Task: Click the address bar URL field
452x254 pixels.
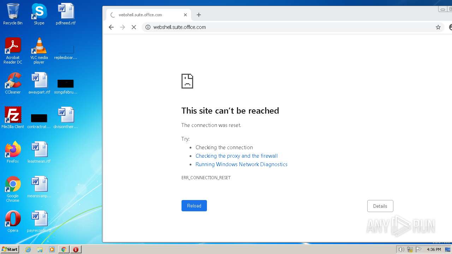Action: pos(292,27)
